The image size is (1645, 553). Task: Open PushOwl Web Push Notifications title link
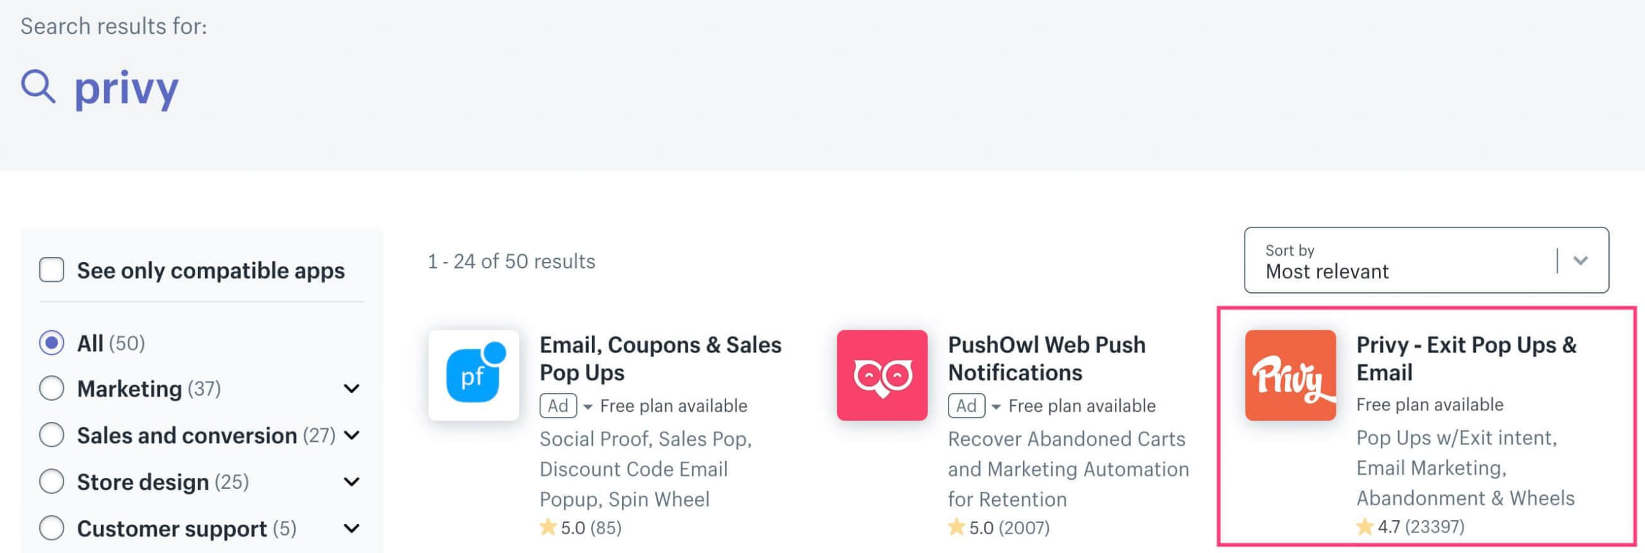1047,358
